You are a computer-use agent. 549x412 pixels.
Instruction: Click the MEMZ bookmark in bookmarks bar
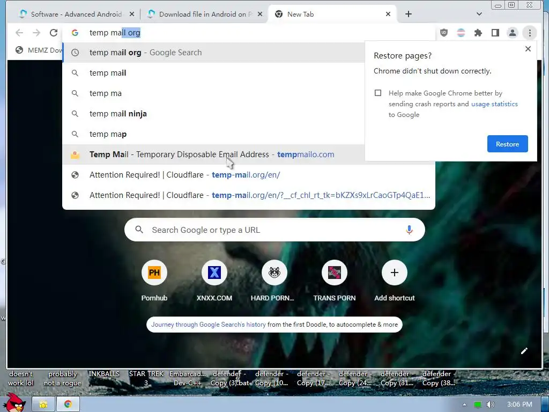(x=39, y=50)
